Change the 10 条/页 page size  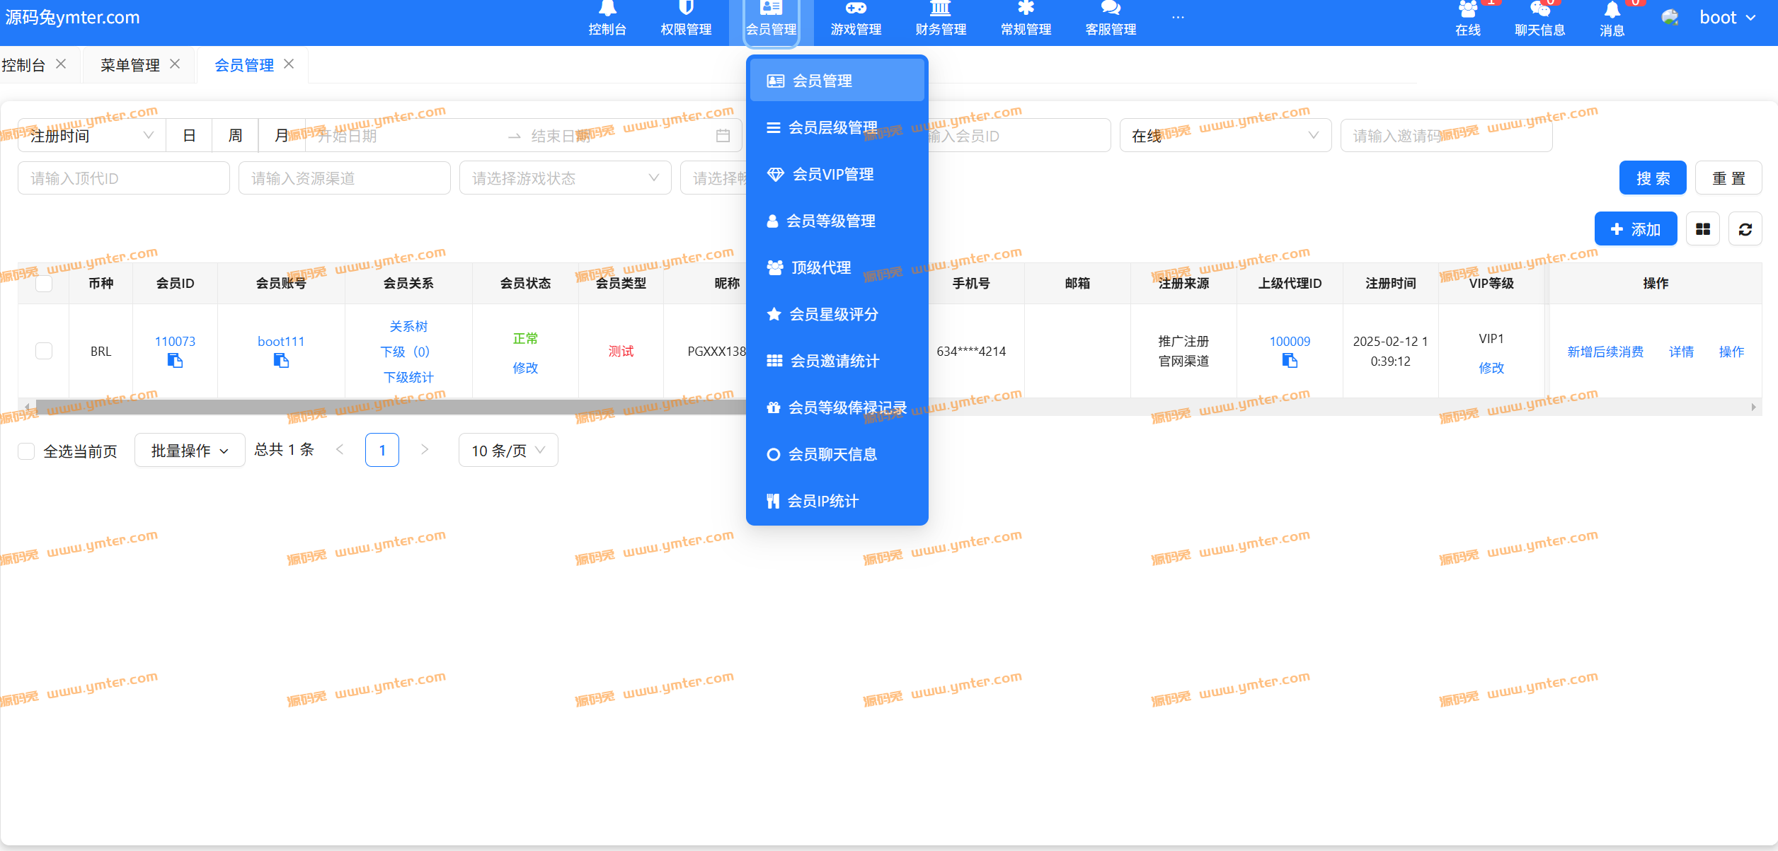[x=508, y=450]
